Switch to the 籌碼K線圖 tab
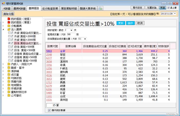This screenshot has height=116, width=180. point(19,8)
